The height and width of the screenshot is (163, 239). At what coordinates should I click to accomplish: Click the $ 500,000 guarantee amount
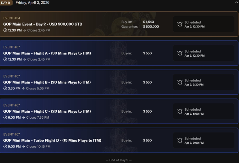click(151, 27)
